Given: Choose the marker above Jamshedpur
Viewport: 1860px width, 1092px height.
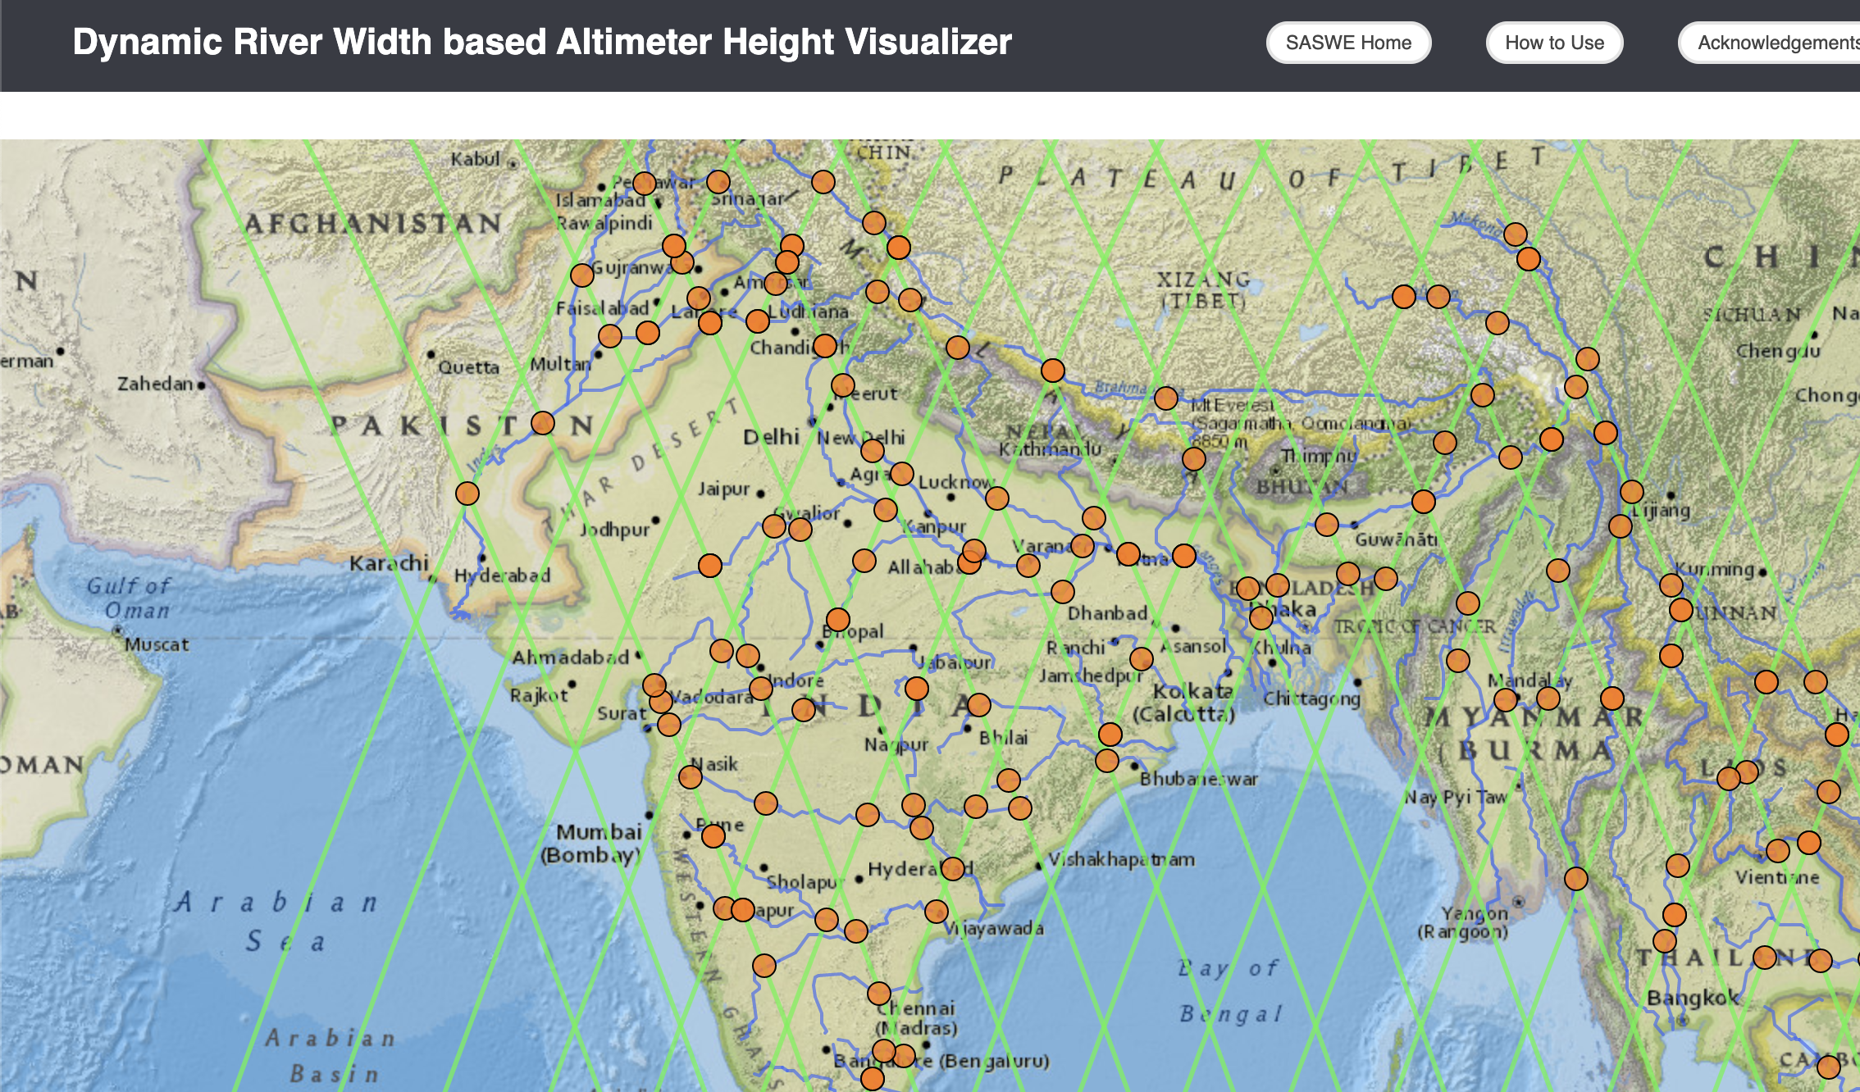Looking at the screenshot, I should pyautogui.click(x=1142, y=658).
